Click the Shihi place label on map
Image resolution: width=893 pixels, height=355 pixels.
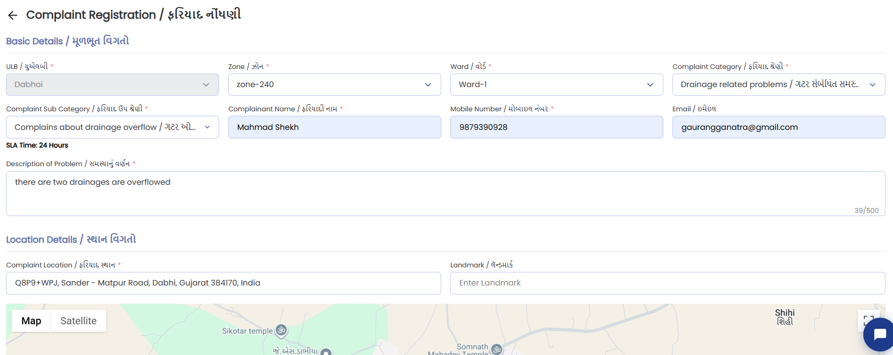785,317
